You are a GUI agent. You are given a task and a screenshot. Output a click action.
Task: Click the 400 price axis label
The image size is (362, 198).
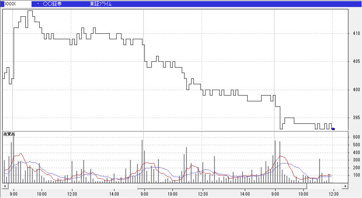point(357,90)
